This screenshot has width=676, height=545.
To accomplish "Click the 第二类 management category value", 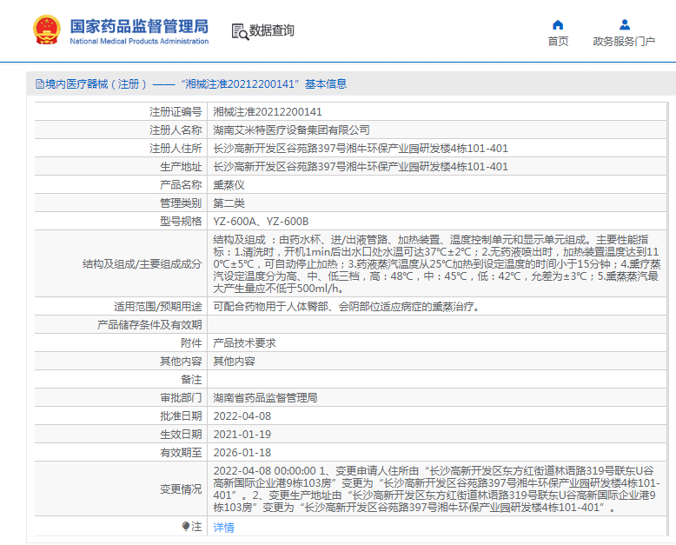I will coord(229,203).
